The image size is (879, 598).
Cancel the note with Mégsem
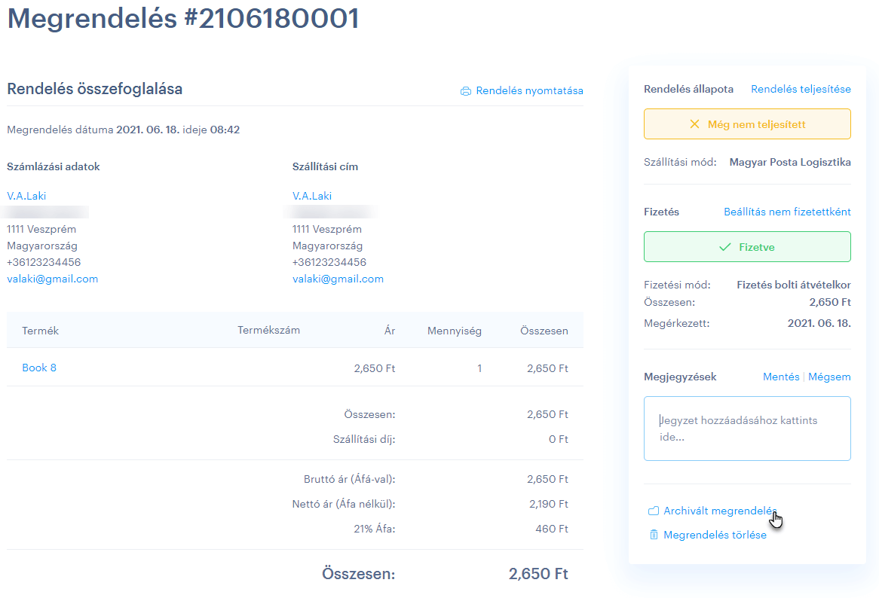pyautogui.click(x=829, y=377)
